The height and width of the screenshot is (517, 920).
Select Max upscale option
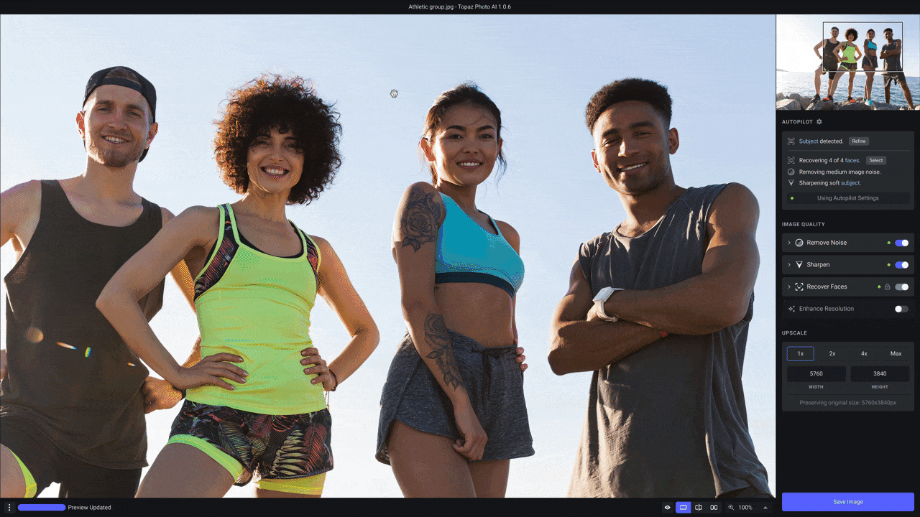[896, 353]
